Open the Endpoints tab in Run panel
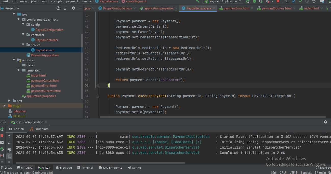Viewport: 331px width, 174px height. [39, 129]
